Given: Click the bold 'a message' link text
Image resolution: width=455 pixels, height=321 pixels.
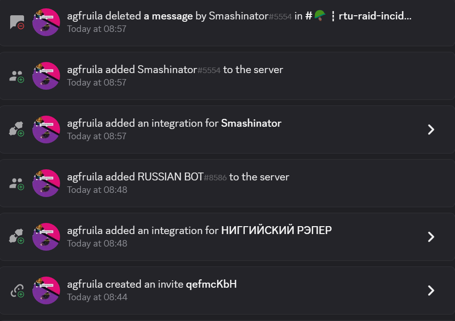Looking at the screenshot, I should [168, 16].
